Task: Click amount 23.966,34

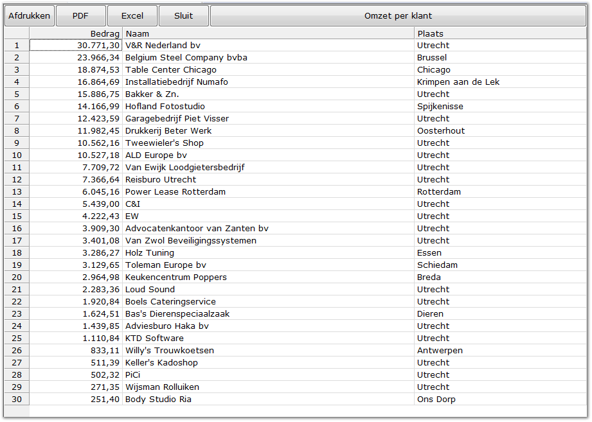Action: click(x=76, y=57)
